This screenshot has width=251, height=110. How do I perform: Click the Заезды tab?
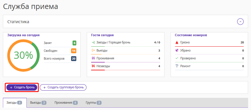(15, 103)
